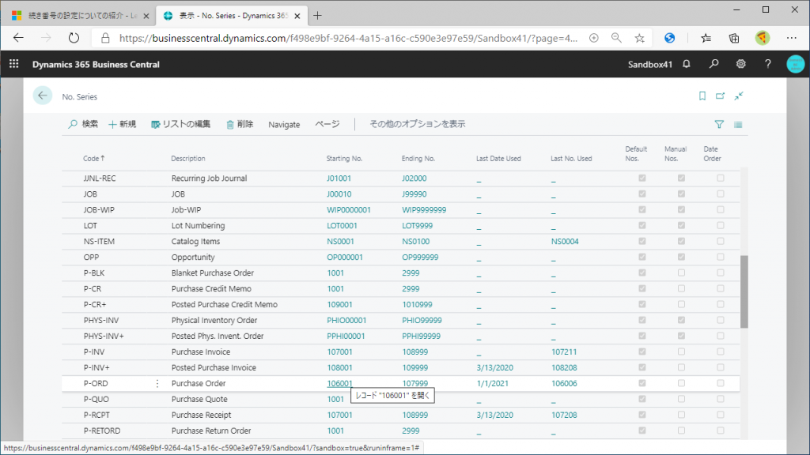
Task: Click the Default Nos. column header
Action: (636, 154)
